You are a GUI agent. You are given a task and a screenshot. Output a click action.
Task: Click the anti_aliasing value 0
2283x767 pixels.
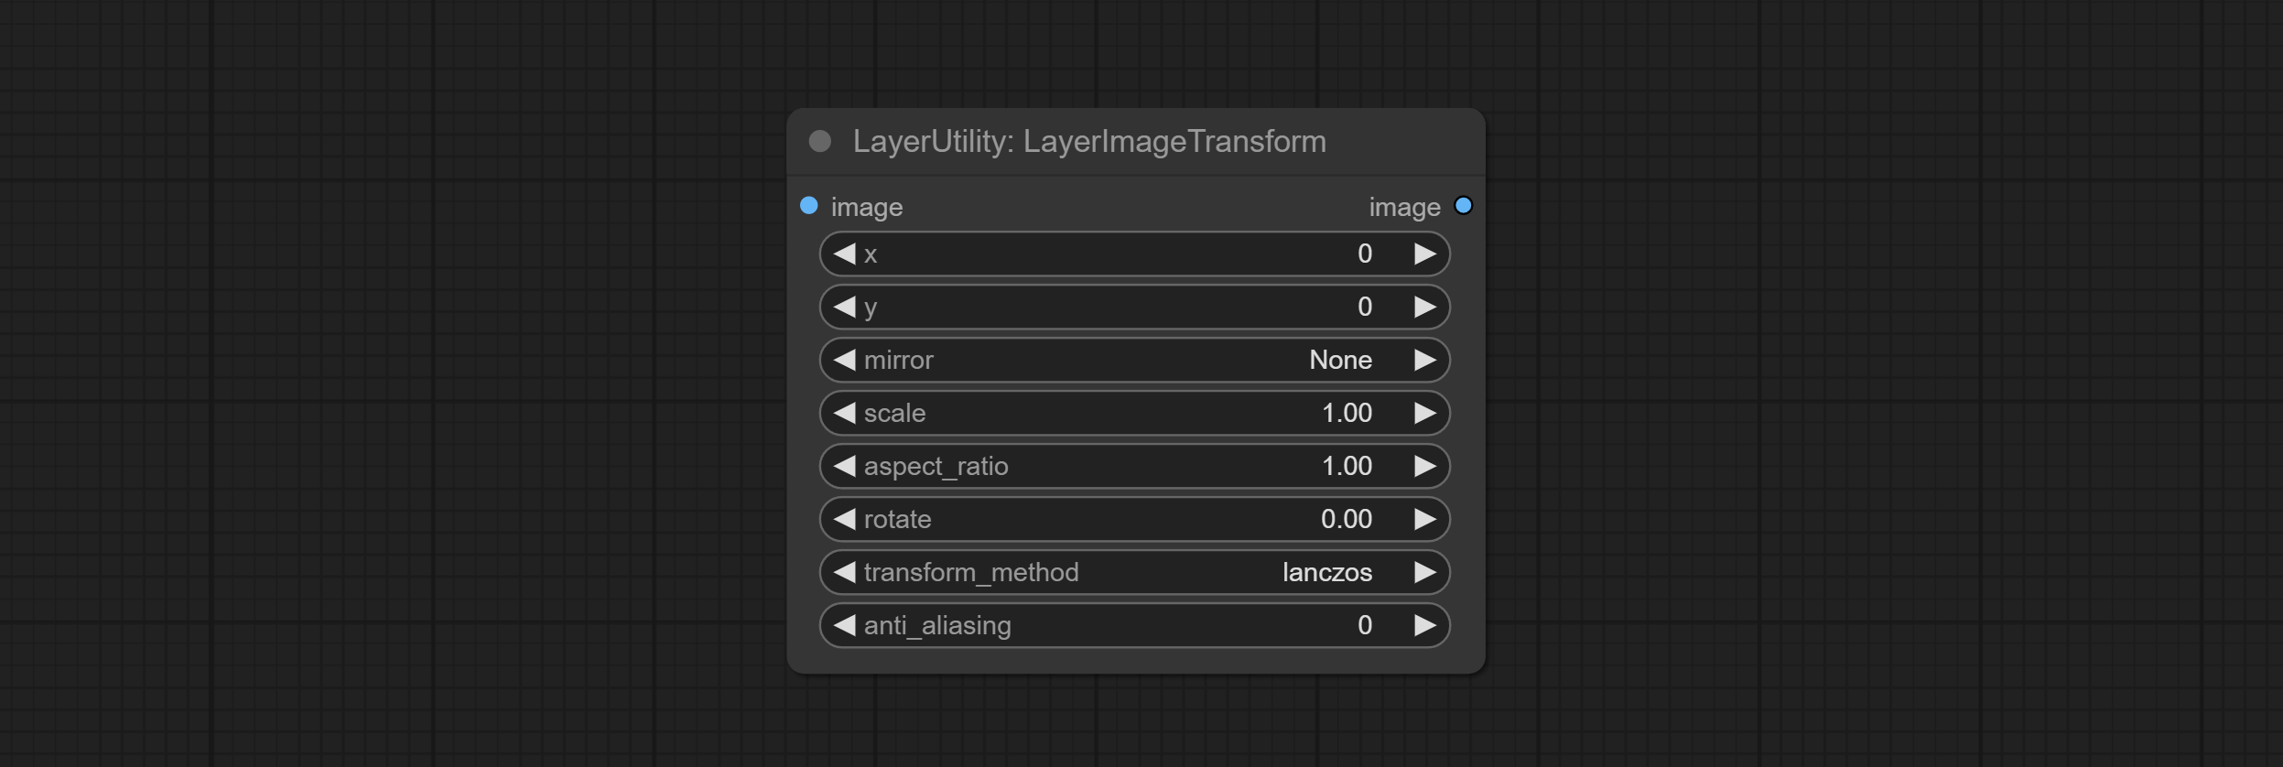(x=1365, y=625)
